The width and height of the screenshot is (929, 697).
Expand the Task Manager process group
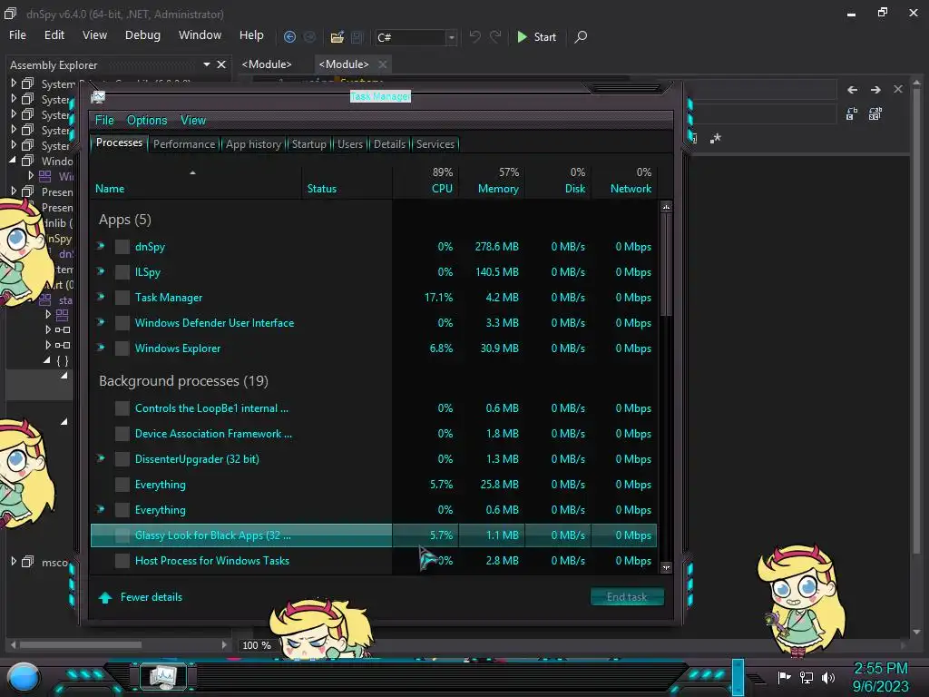(x=101, y=297)
